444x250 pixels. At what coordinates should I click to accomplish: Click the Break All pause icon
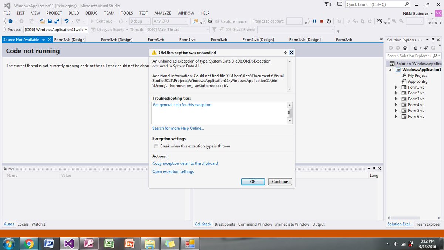coord(314,21)
